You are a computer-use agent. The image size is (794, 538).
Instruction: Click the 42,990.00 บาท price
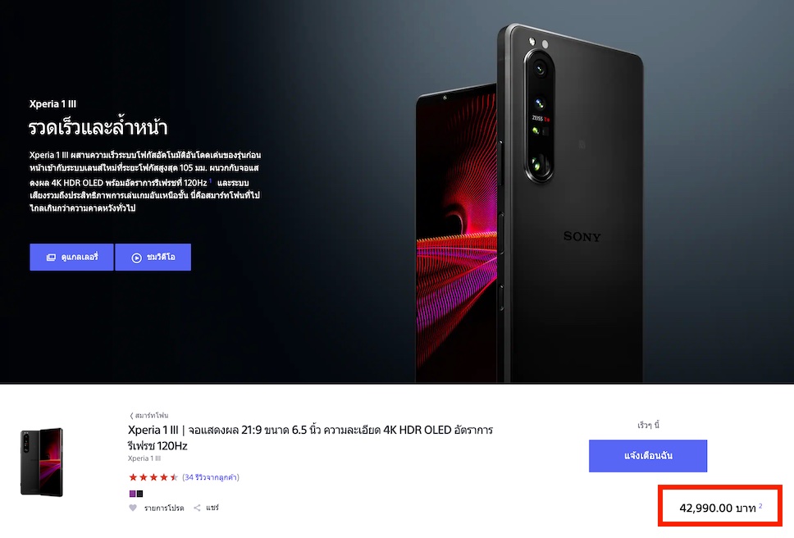click(x=718, y=508)
